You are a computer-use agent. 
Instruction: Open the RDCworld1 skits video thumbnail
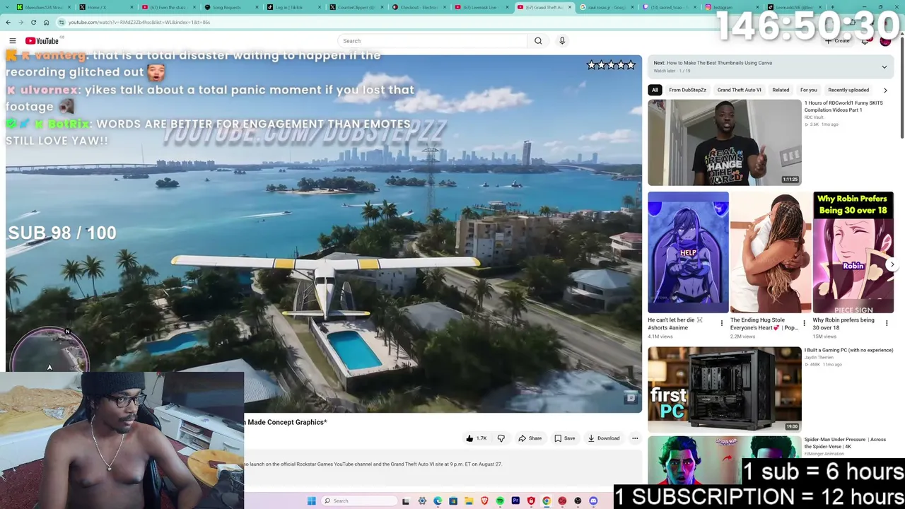725,143
